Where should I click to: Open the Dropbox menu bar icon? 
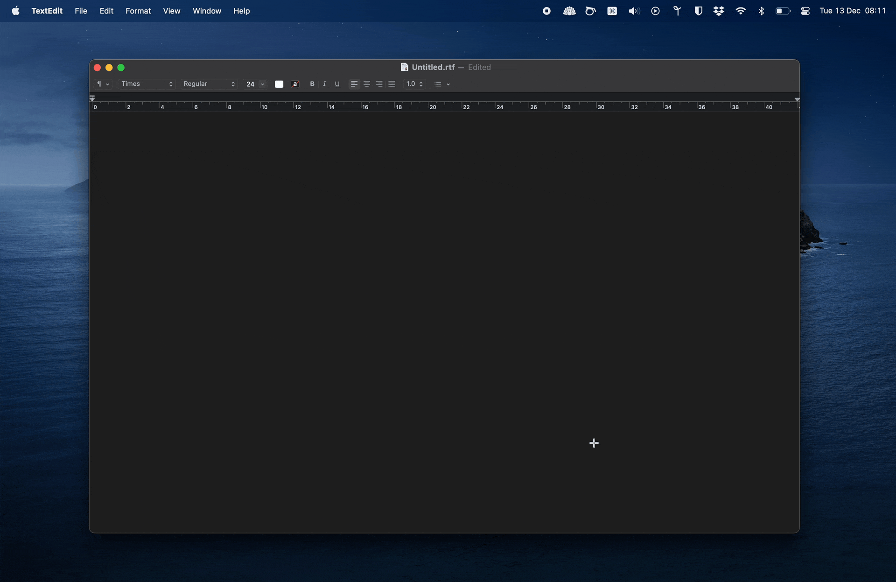coord(719,11)
